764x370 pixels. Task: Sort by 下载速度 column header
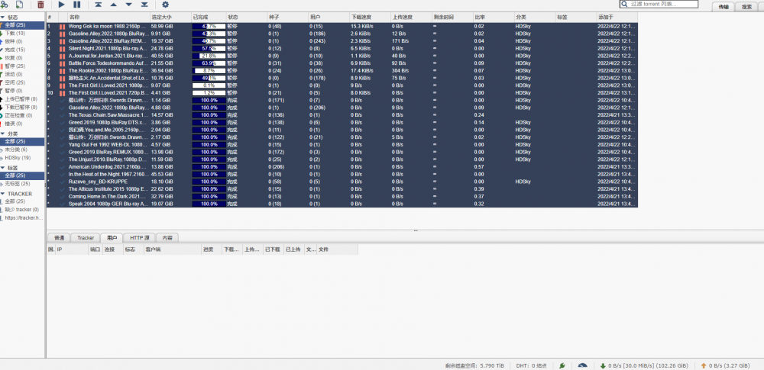click(x=369, y=17)
